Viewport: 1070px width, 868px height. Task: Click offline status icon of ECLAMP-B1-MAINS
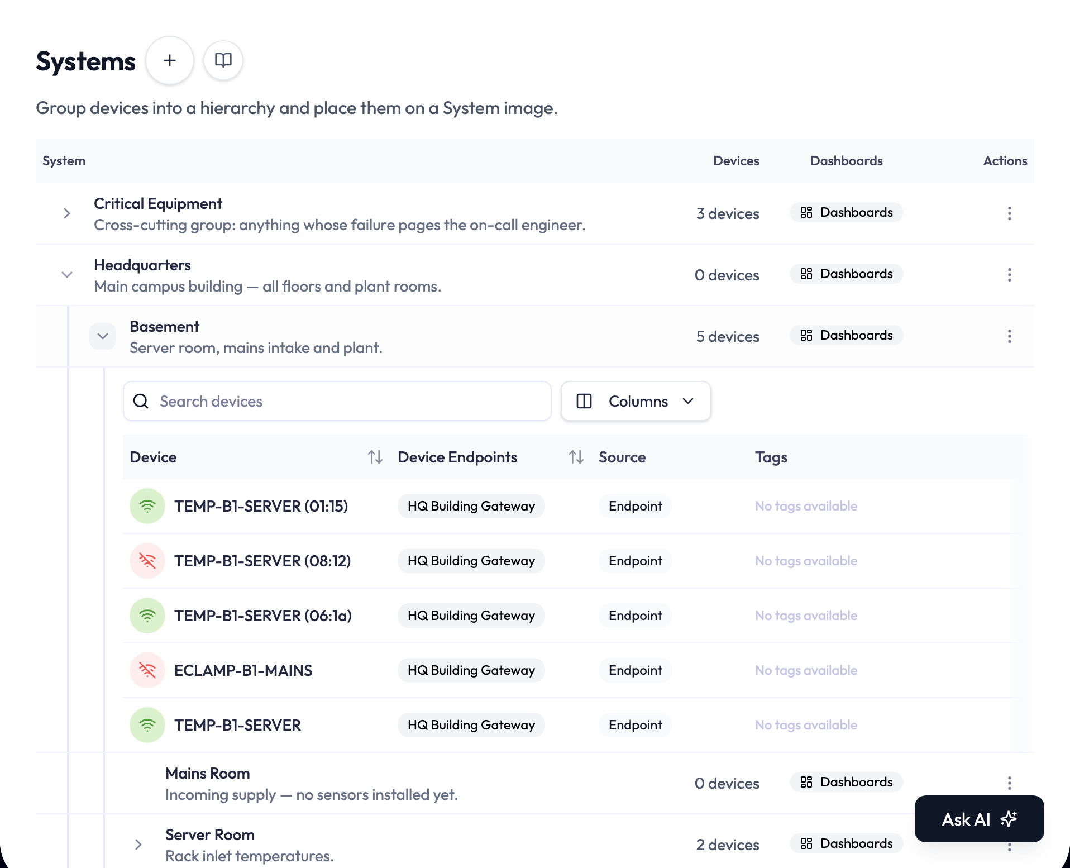coord(147,670)
